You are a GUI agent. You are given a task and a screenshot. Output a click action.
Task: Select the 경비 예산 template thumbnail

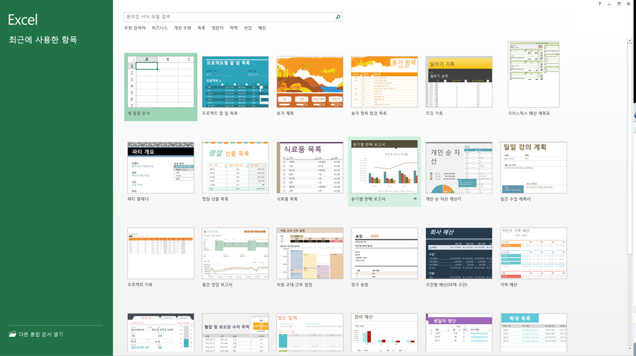pos(384,333)
